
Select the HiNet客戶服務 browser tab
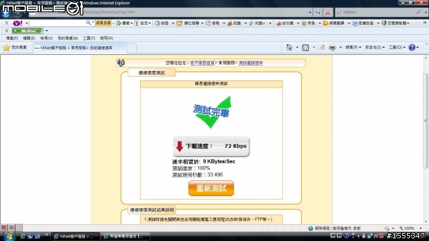click(80, 48)
